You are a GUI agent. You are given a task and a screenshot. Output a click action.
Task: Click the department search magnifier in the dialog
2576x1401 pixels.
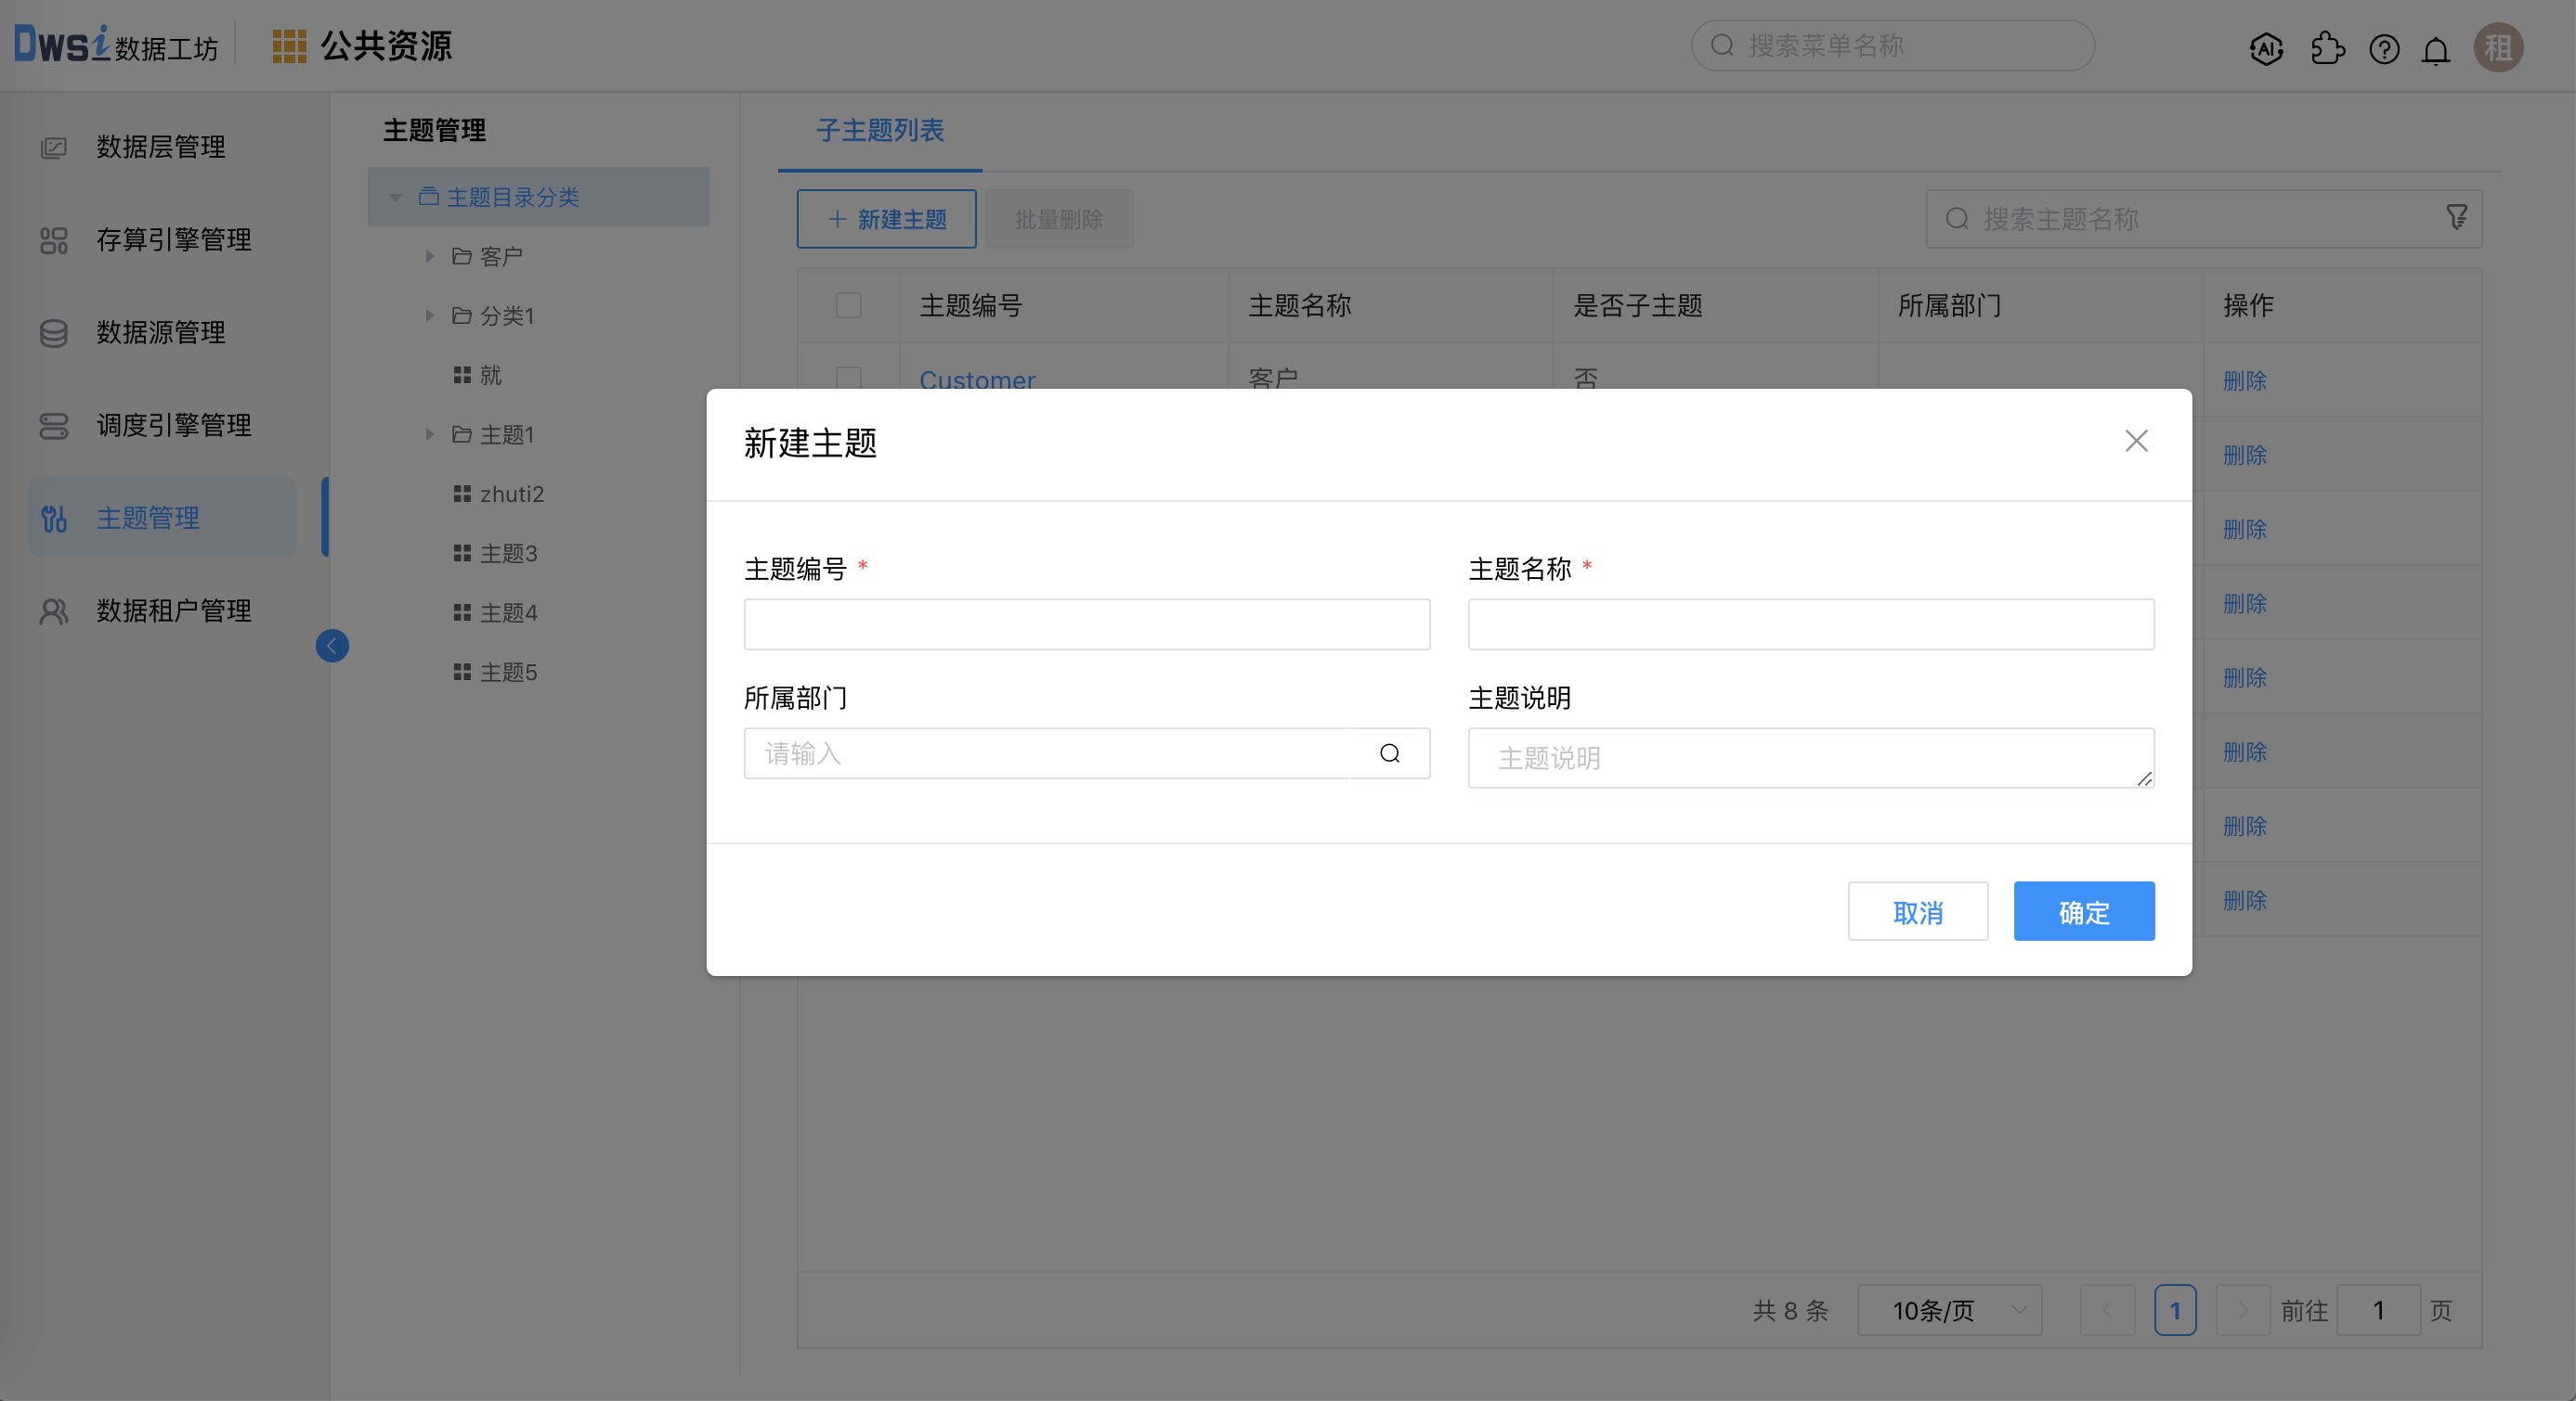point(1389,753)
